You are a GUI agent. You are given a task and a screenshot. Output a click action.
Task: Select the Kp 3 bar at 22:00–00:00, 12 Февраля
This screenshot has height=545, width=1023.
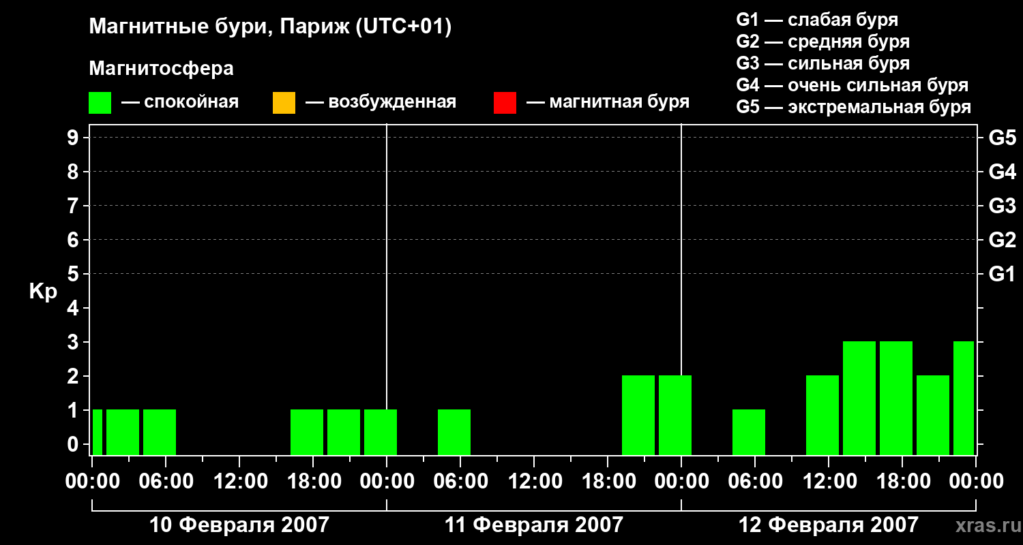[x=964, y=398]
